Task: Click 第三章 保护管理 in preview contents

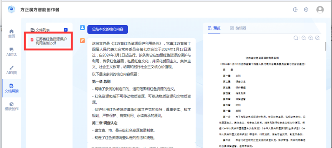Action: [x=234, y=87]
